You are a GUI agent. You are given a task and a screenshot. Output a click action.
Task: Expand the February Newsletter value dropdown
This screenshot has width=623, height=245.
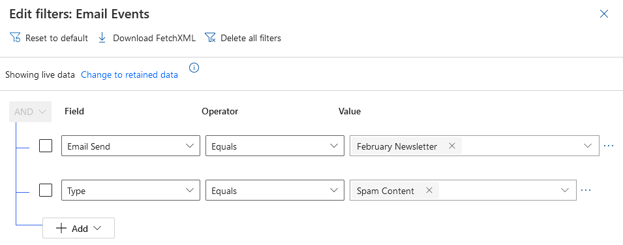[588, 146]
